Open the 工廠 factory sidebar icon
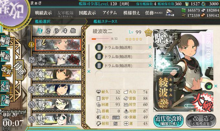This screenshot has height=131, width=220. coord(5,100)
